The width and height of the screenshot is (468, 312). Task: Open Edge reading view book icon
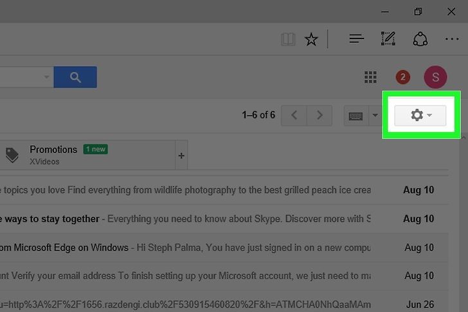[288, 40]
